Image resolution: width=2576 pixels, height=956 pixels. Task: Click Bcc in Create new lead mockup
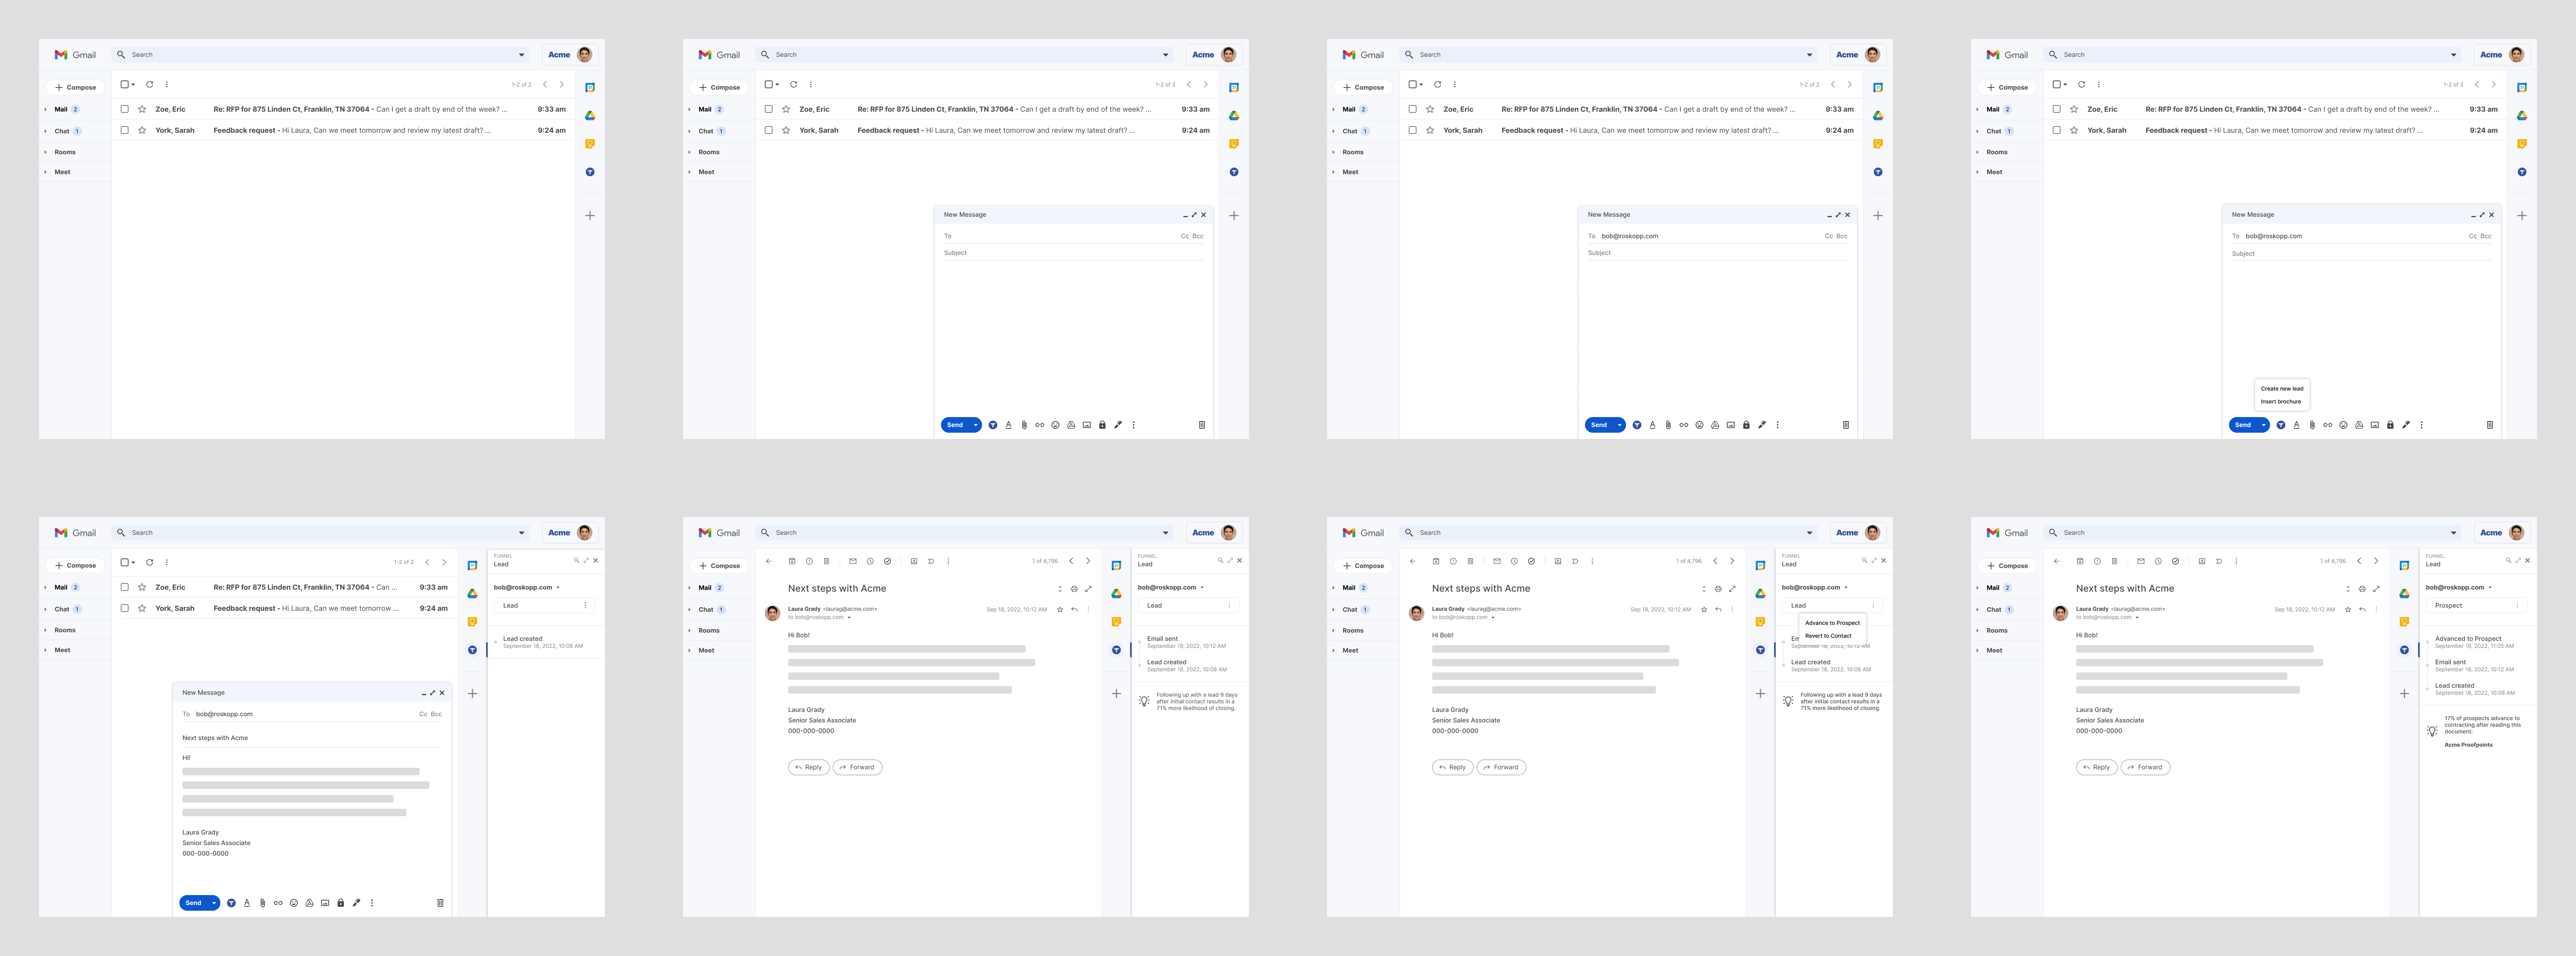[2486, 237]
